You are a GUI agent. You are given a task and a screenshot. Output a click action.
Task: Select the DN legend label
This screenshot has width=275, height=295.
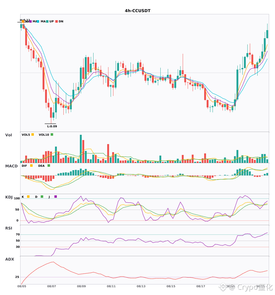click(61, 21)
